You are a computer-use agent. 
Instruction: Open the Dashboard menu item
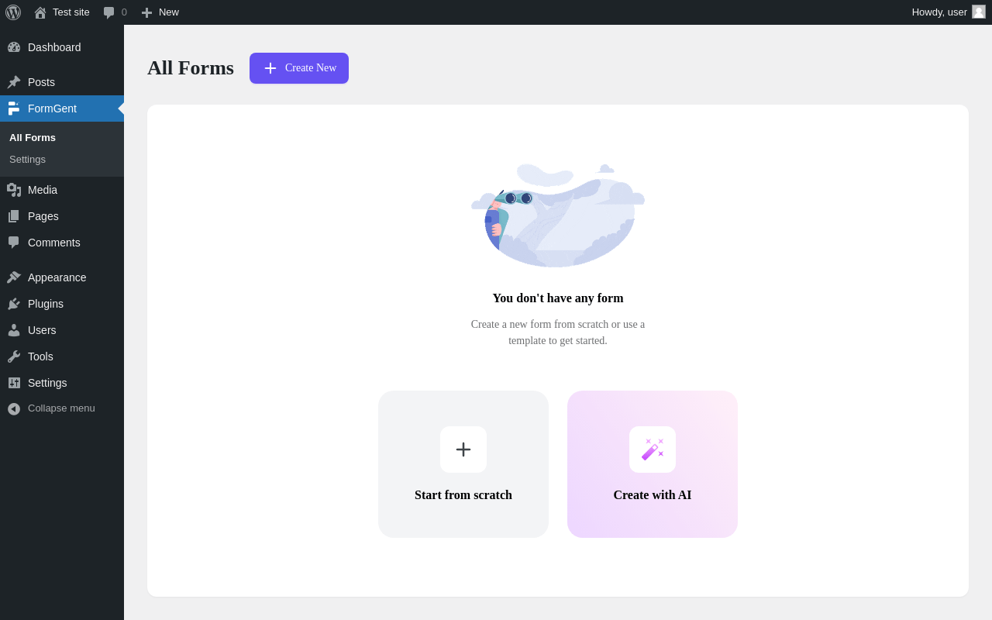62,47
